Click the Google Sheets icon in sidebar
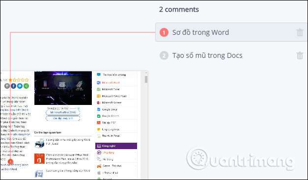The height and width of the screenshot is (180, 308). click(99, 116)
